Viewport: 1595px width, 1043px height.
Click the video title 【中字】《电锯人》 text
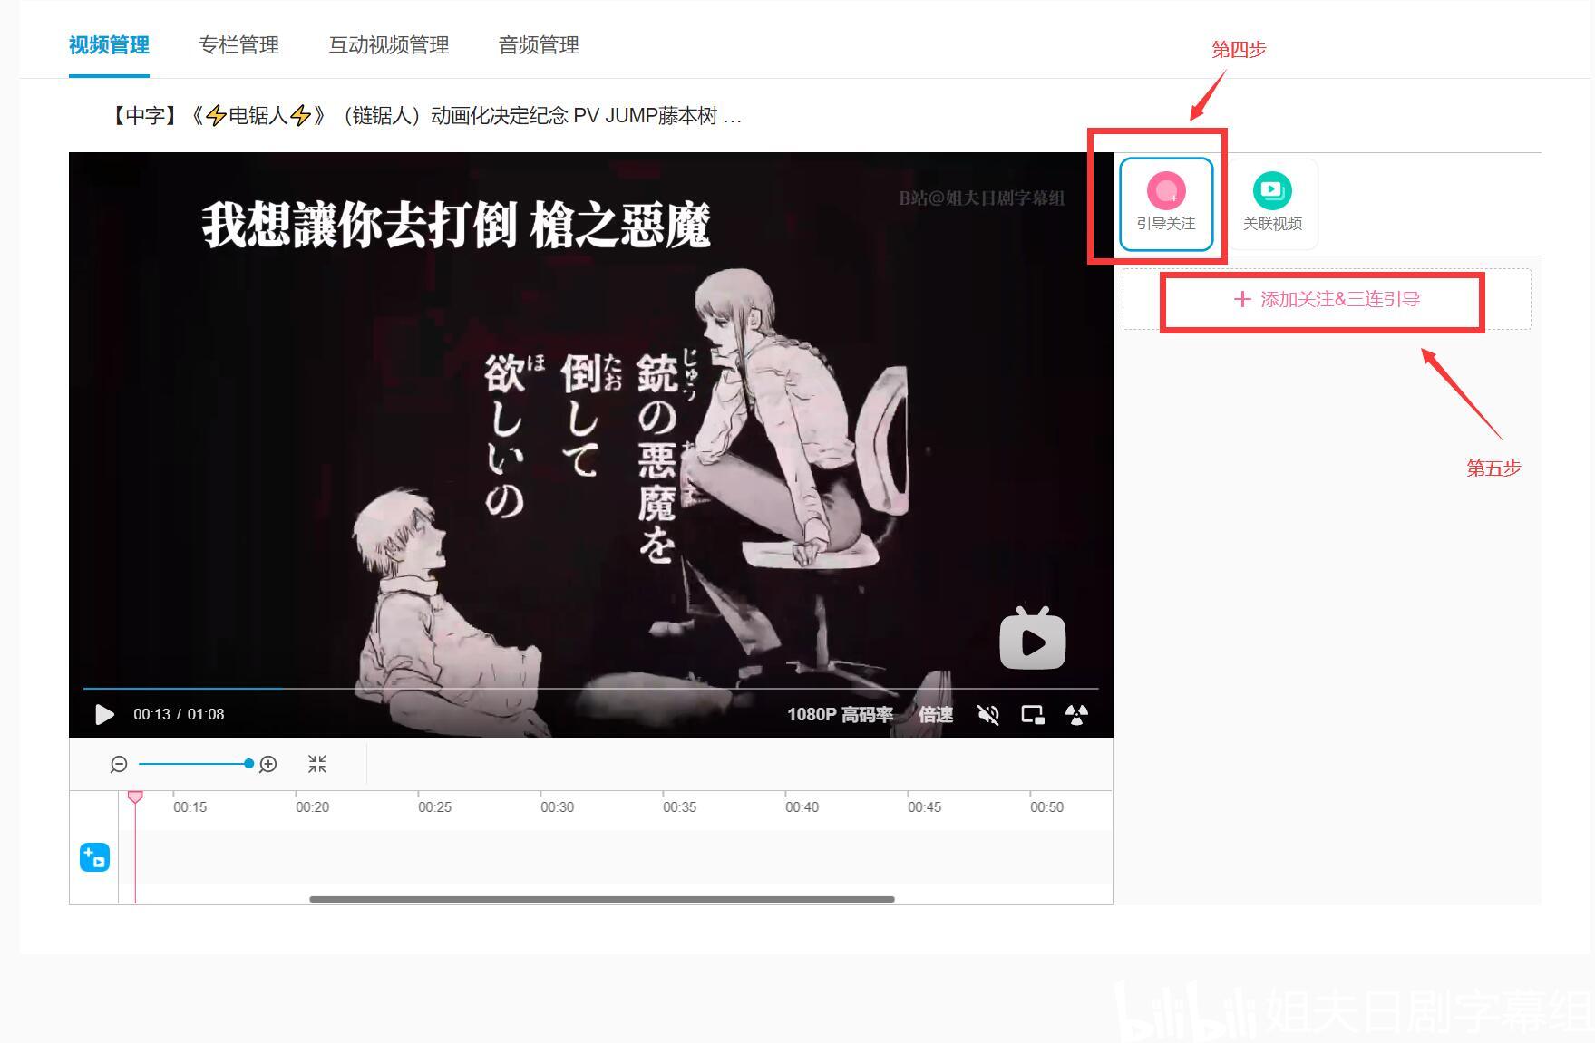click(424, 116)
